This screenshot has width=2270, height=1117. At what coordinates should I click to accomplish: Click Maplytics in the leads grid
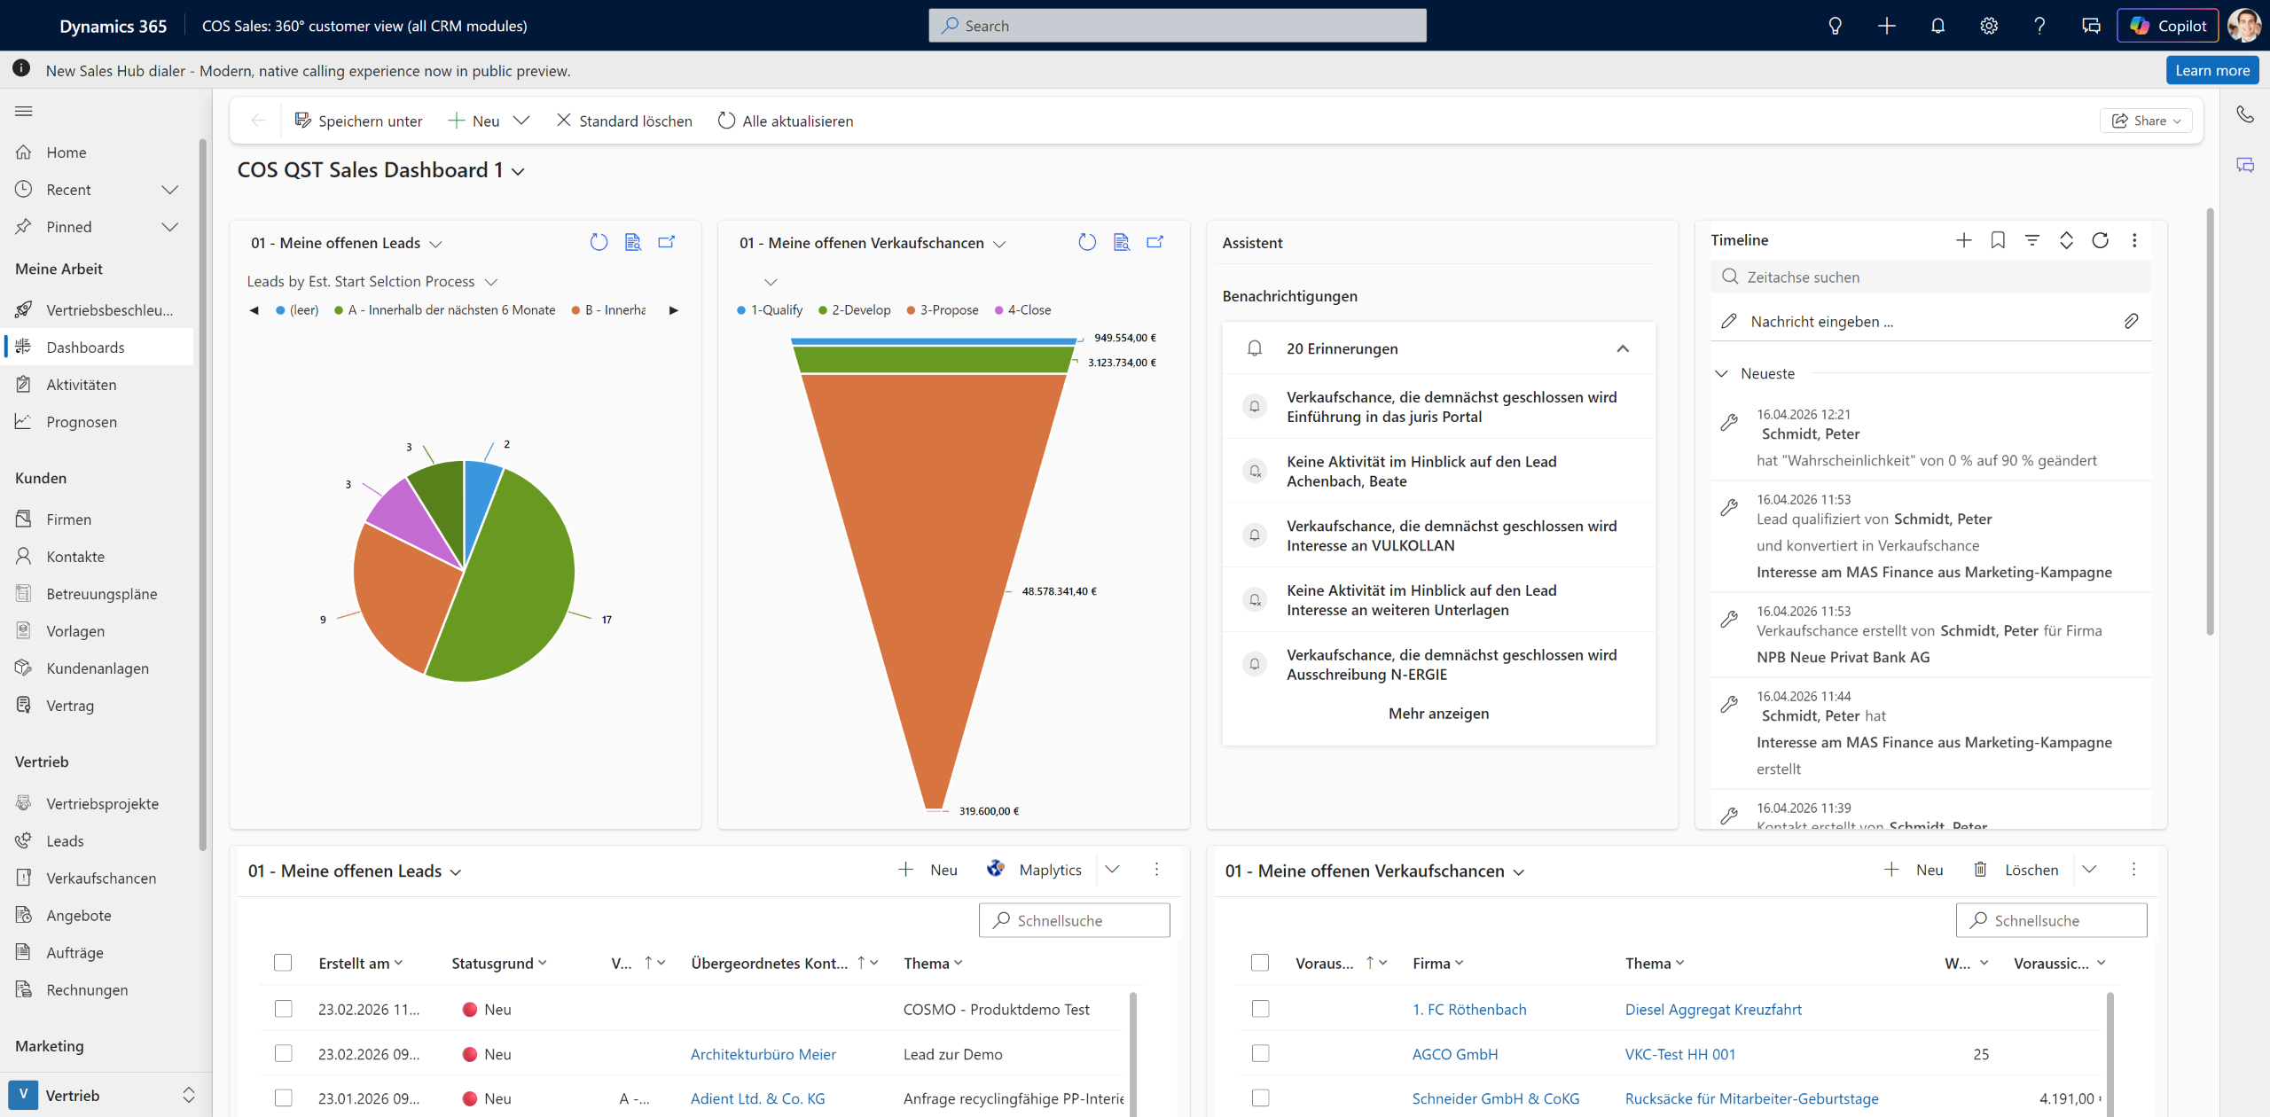tap(1034, 870)
